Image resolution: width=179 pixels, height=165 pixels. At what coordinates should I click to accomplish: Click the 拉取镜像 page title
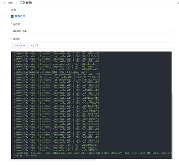[26, 3]
